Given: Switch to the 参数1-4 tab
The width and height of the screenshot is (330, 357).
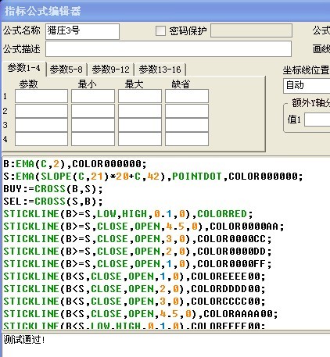Looking at the screenshot, I should [24, 68].
